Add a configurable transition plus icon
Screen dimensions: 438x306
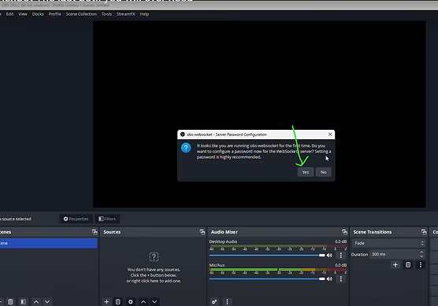(395, 265)
